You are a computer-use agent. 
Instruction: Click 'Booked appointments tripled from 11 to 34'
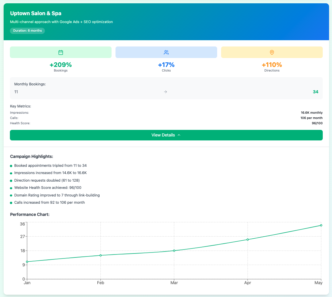pos(50,165)
